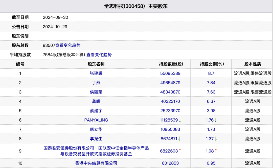Click green down arrow beside 1.76
273x168 pixels.
tap(216, 120)
